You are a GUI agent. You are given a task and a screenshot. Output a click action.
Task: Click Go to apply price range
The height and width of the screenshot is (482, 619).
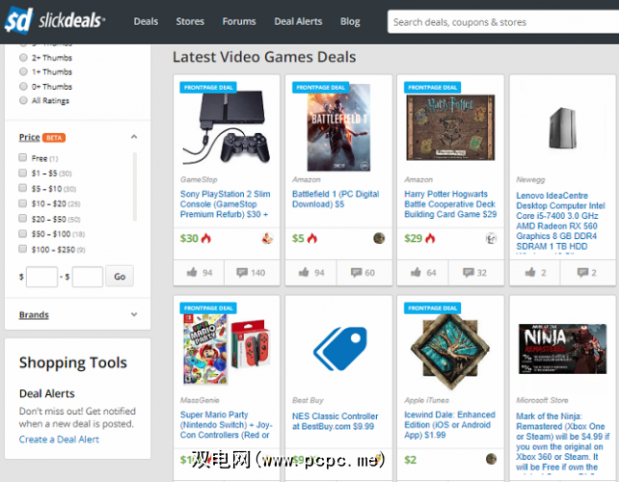[120, 277]
